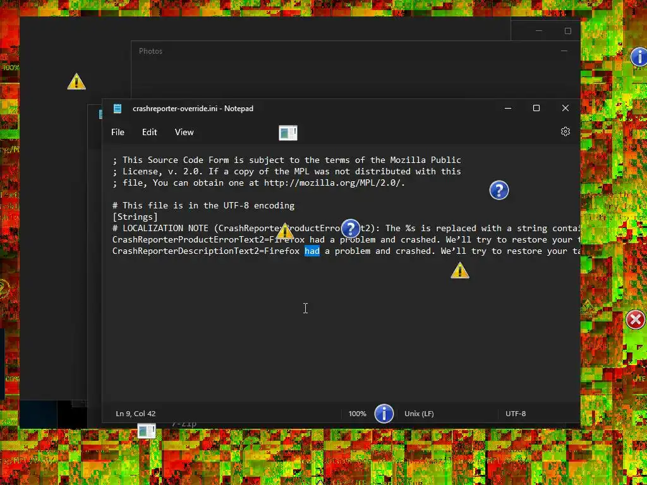Click "; This Source Code Form" first line
Image resolution: width=647 pixels, height=485 pixels.
[286, 160]
